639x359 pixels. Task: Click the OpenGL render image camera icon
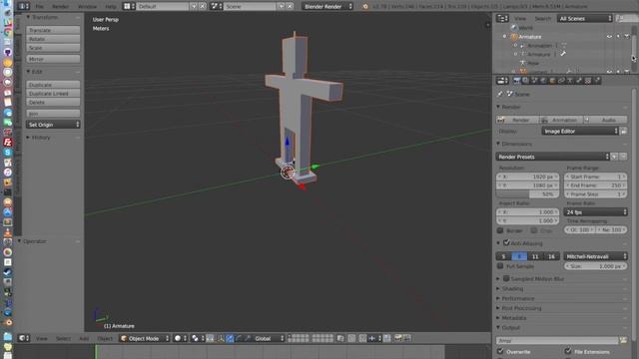click(x=398, y=338)
